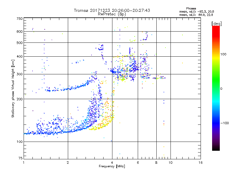Click the x-axis tick label '10'
This screenshot has width=236, height=177.
pyautogui.click(x=171, y=163)
